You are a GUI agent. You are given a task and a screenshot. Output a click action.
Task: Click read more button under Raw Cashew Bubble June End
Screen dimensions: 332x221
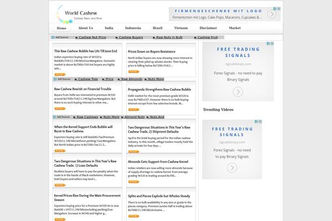60,75
